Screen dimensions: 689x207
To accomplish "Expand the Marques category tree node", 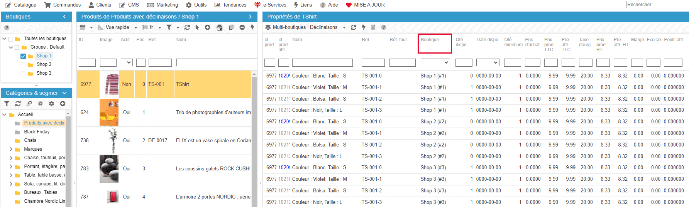I will pyautogui.click(x=11, y=149).
